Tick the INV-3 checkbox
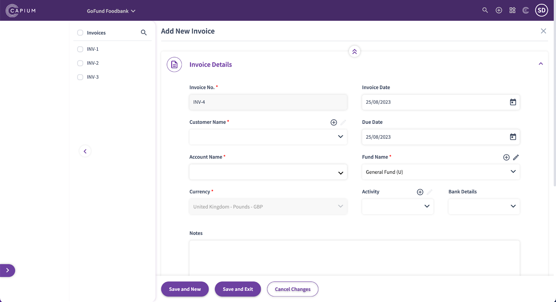This screenshot has height=302, width=556. (80, 77)
